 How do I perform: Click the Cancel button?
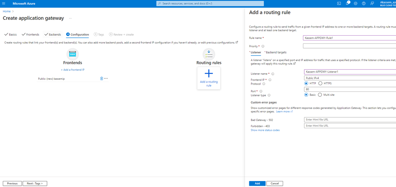point(275,183)
